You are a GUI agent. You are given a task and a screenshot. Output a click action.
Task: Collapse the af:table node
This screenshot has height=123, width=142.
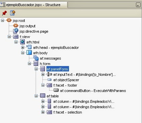pyautogui.click(x=36, y=96)
